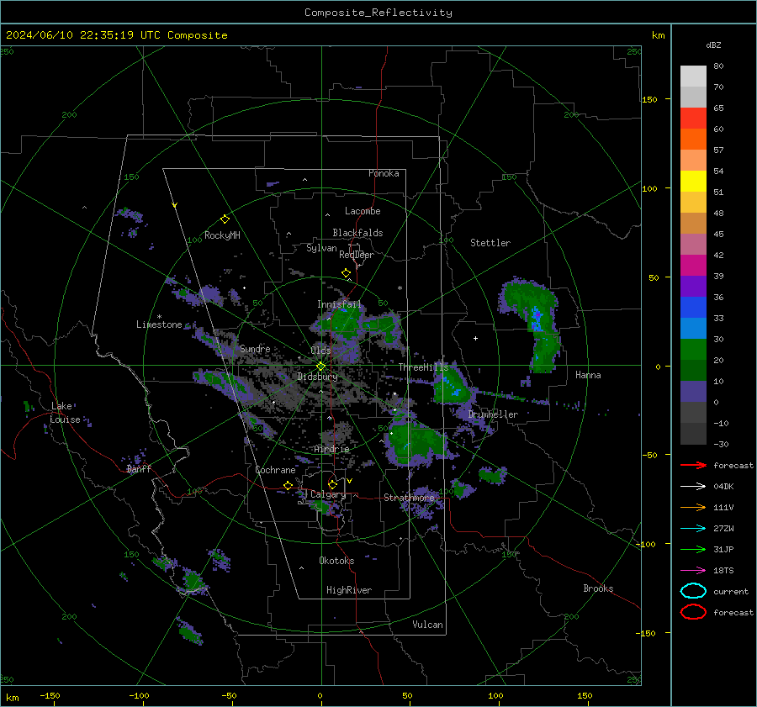The image size is (757, 707).
Task: Click the Airdrie label
Action: (x=331, y=449)
